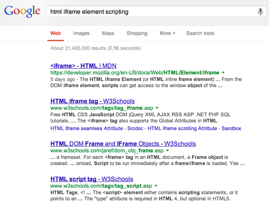269x208 pixels.
Task: Open HTML DOM Frame and IFrame Objects result
Action: [x=123, y=144]
